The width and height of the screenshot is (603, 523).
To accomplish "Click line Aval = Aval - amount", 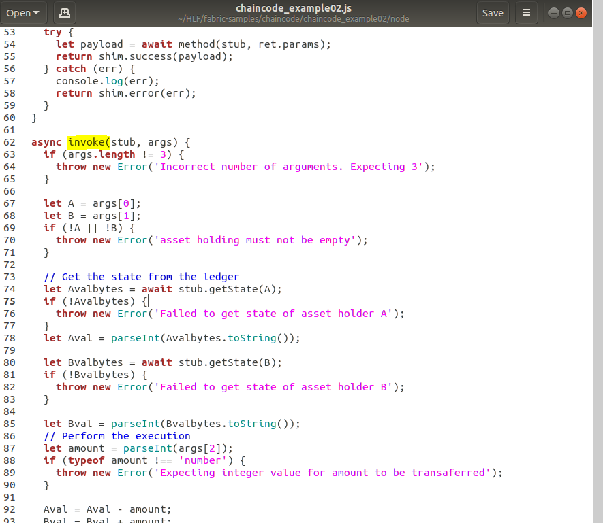I will (107, 509).
